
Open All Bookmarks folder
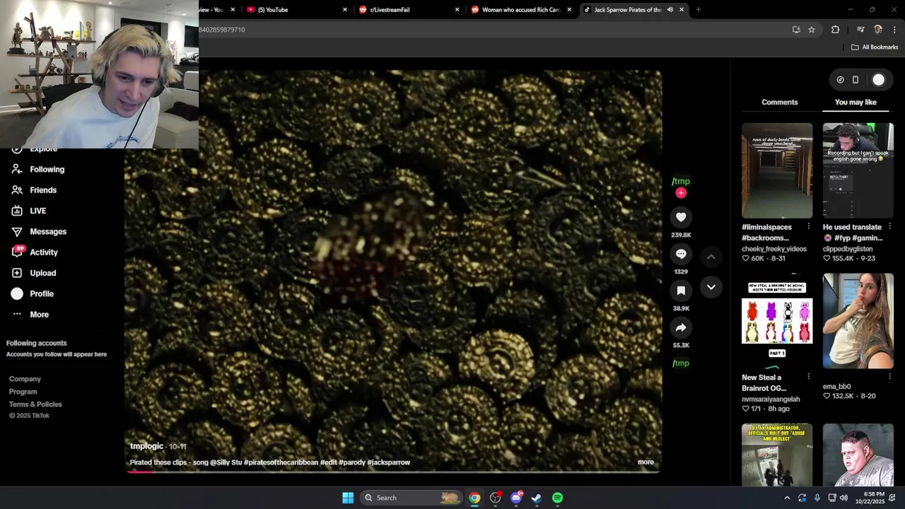(x=875, y=47)
